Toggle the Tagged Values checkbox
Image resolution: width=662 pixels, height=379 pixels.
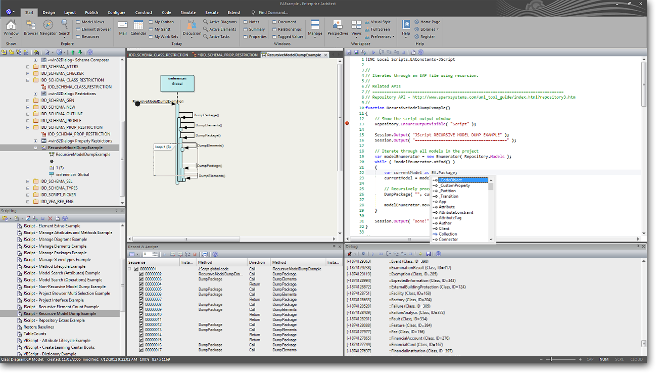[x=274, y=37]
